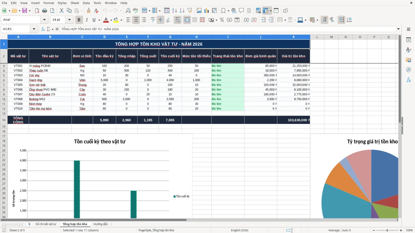Image resolution: width=415 pixels, height=233 pixels.
Task: Expand background color dropdown arrow
Action: 121,20
